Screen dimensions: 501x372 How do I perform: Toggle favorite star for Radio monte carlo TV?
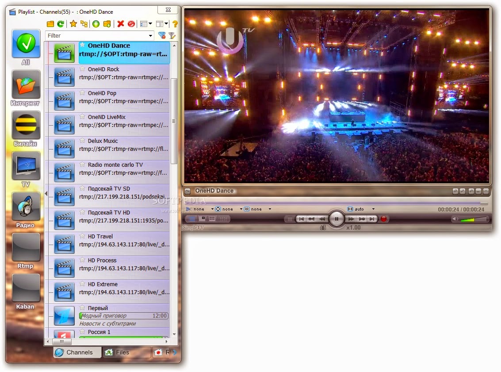coord(82,164)
